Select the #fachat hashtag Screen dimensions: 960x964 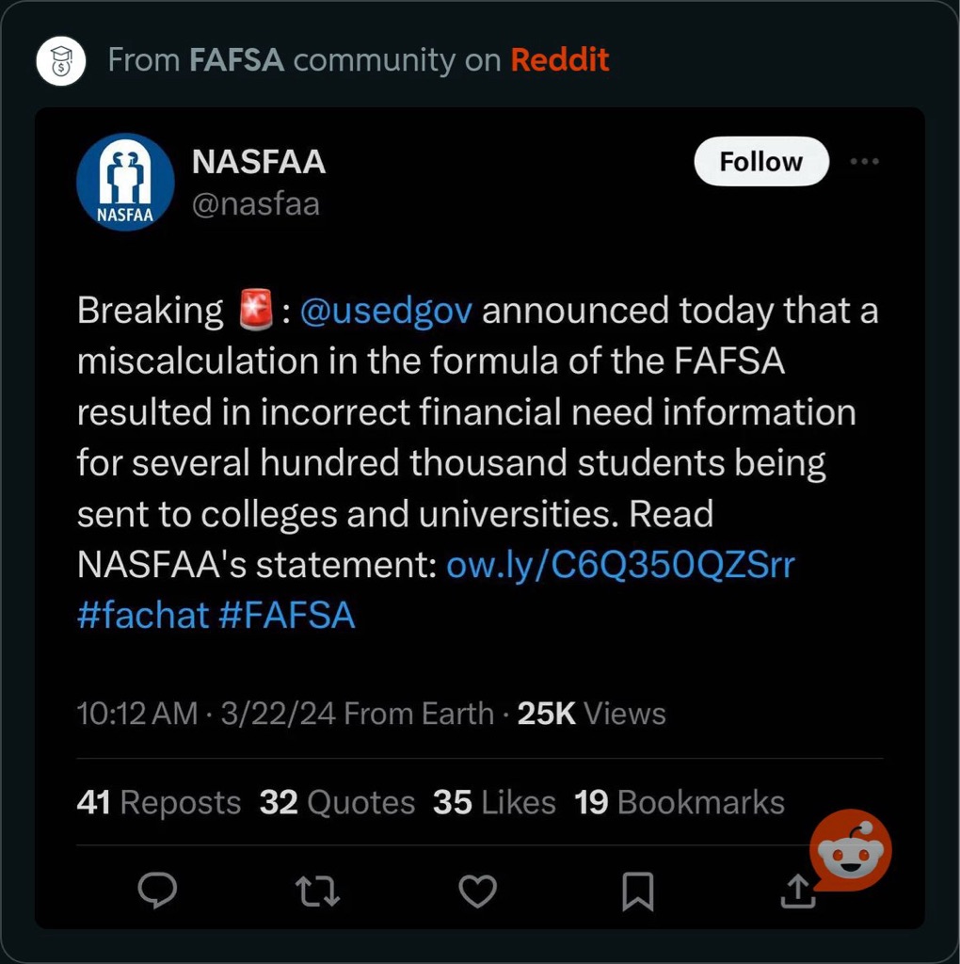(x=143, y=616)
